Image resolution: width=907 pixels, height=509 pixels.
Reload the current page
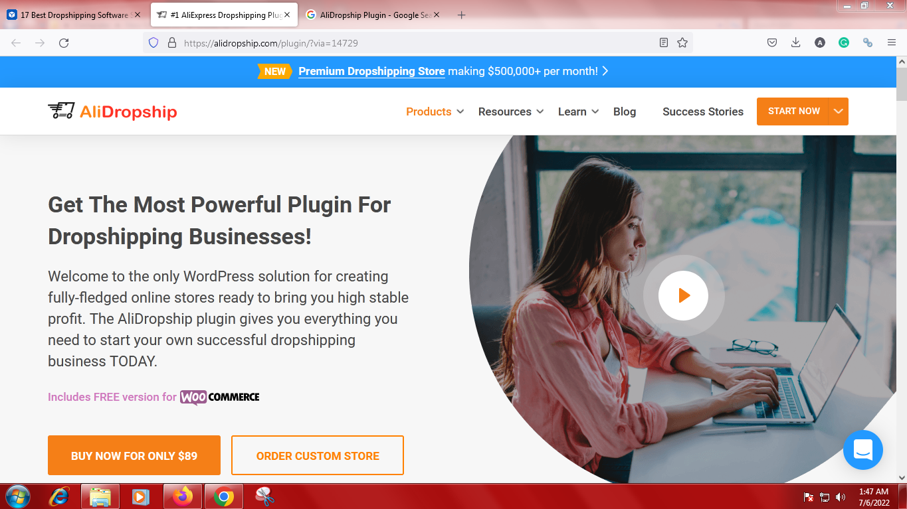click(64, 42)
